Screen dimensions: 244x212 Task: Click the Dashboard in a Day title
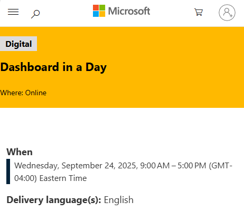coord(53,67)
